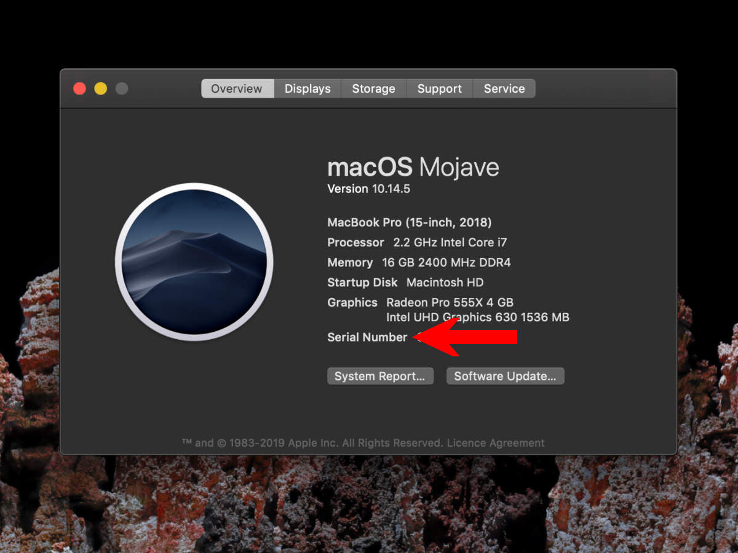Click the Version 10.14.5 text
The image size is (738, 553).
(368, 189)
